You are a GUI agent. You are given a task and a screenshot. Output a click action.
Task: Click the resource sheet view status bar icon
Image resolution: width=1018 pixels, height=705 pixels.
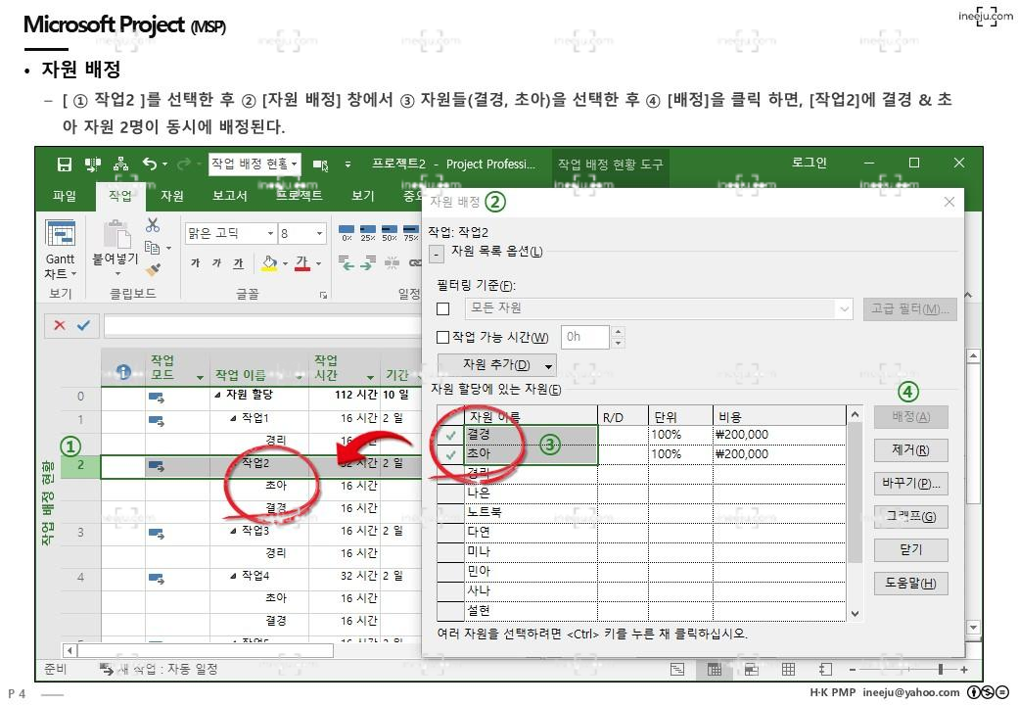click(788, 670)
